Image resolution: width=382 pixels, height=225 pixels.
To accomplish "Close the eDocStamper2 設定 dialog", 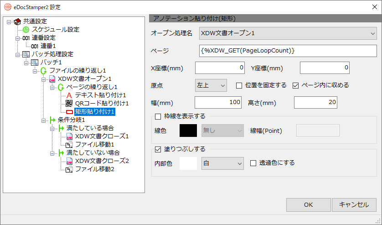I will [375, 7].
